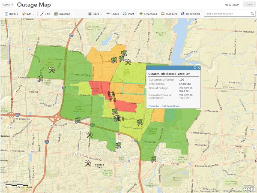The width and height of the screenshot is (257, 193).
Task: Click the Time of Outage field label
Action: pyautogui.click(x=158, y=88)
